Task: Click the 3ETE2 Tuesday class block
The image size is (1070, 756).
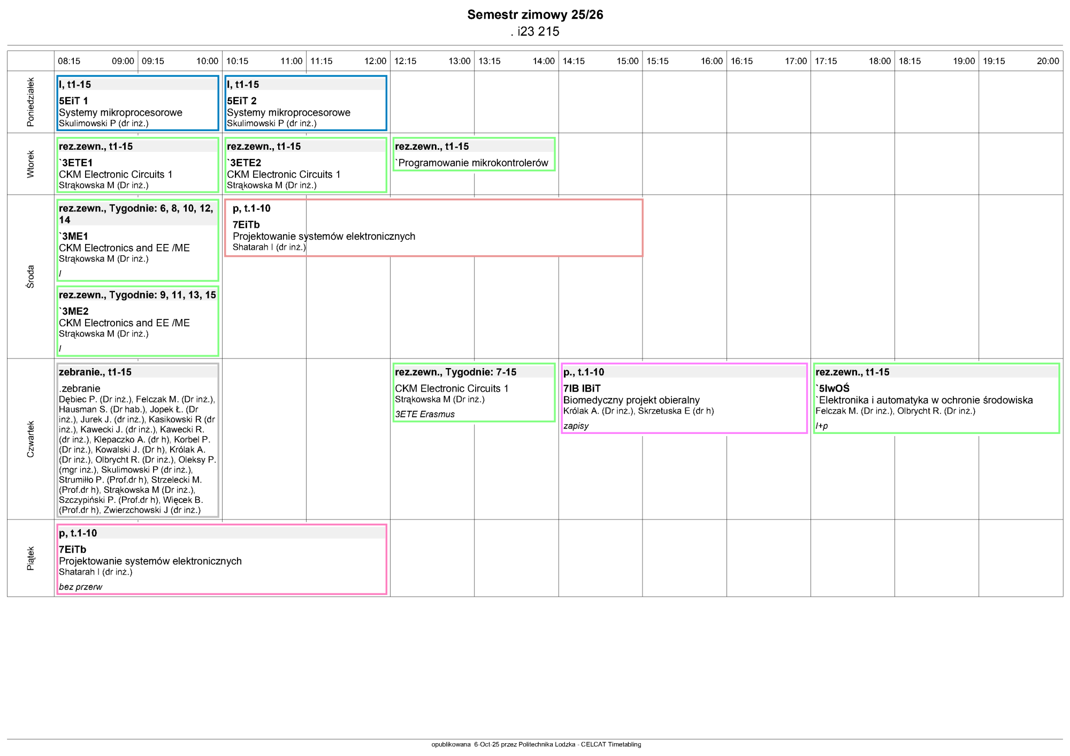Action: point(305,165)
